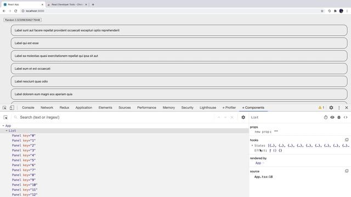Image resolution: width=351 pixels, height=197 pixels.
Task: Click the 'Label nesciunt quas odio' panel
Action: point(179,82)
